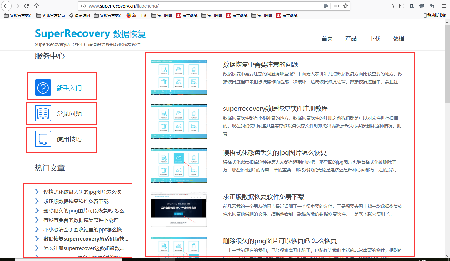Screen dimensions: 450x261
Task: Open the 新手入门 service link
Action: [x=69, y=88]
